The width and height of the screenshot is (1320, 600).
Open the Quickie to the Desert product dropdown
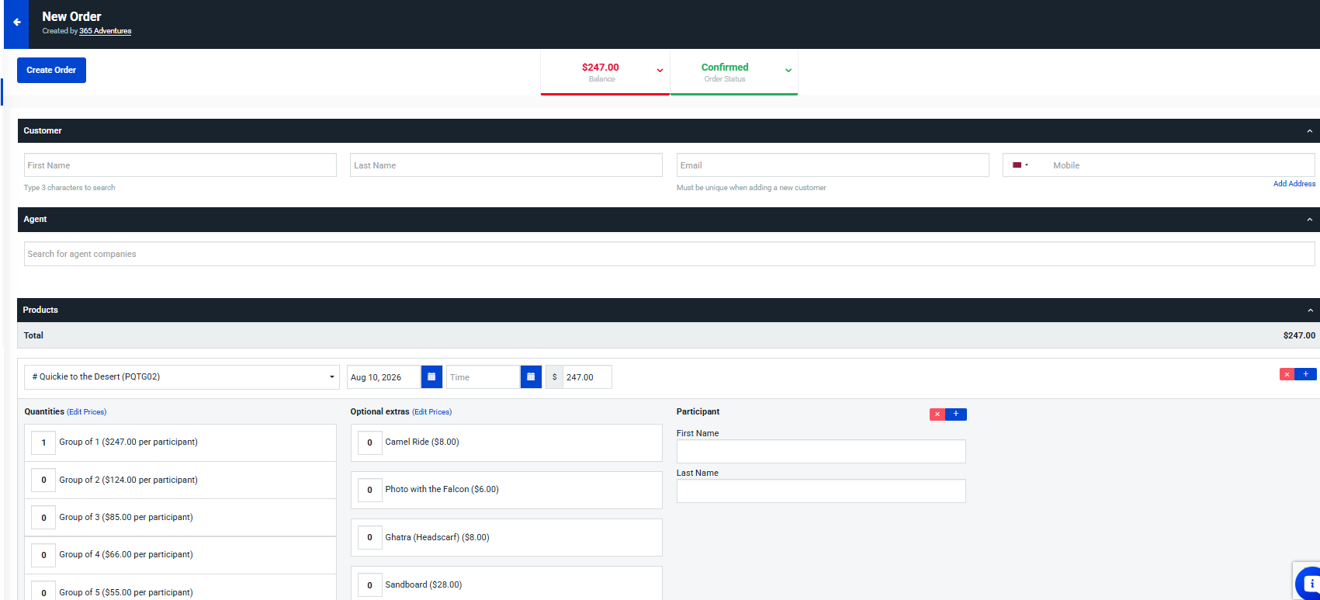click(182, 377)
